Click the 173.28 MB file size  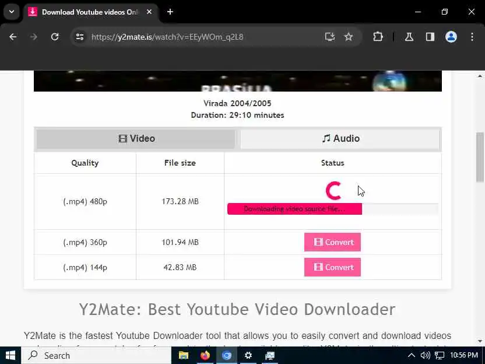(x=180, y=201)
